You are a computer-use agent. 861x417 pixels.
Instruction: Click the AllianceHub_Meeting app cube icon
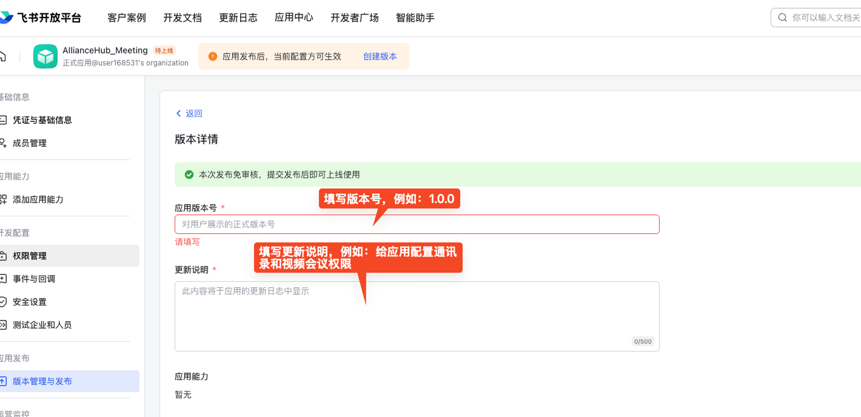pos(45,56)
